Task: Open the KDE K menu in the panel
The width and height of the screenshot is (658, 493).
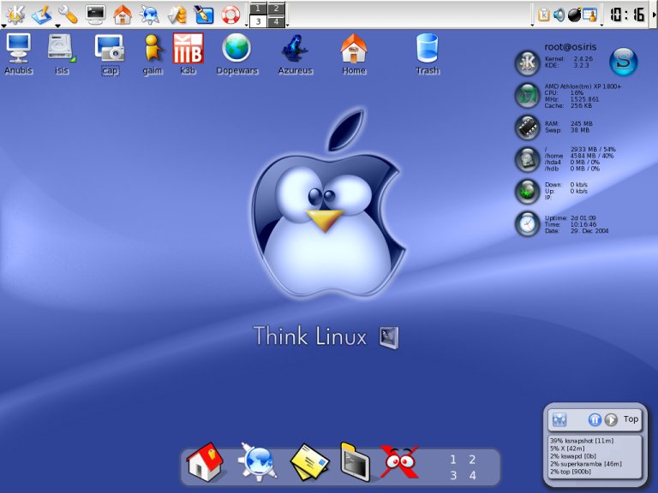Action: point(15,15)
